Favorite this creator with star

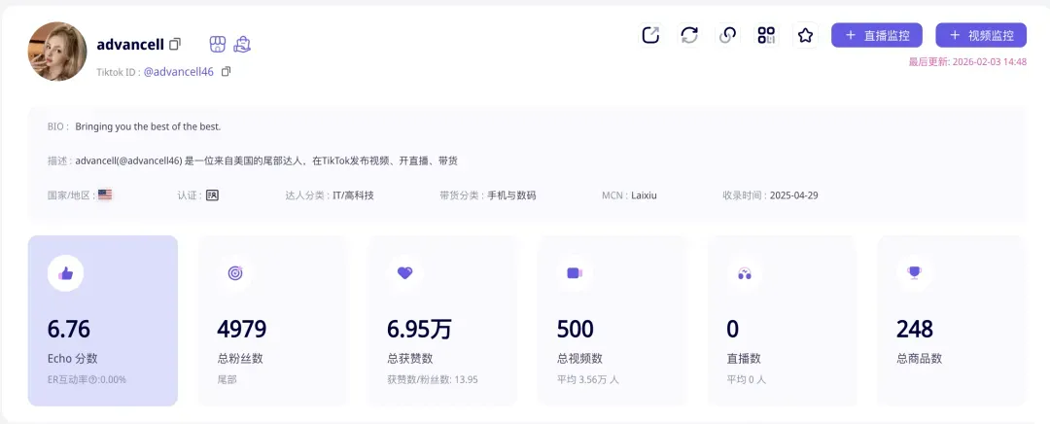[x=806, y=35]
